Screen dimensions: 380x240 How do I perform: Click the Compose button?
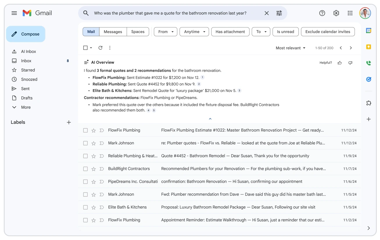coord(26,34)
